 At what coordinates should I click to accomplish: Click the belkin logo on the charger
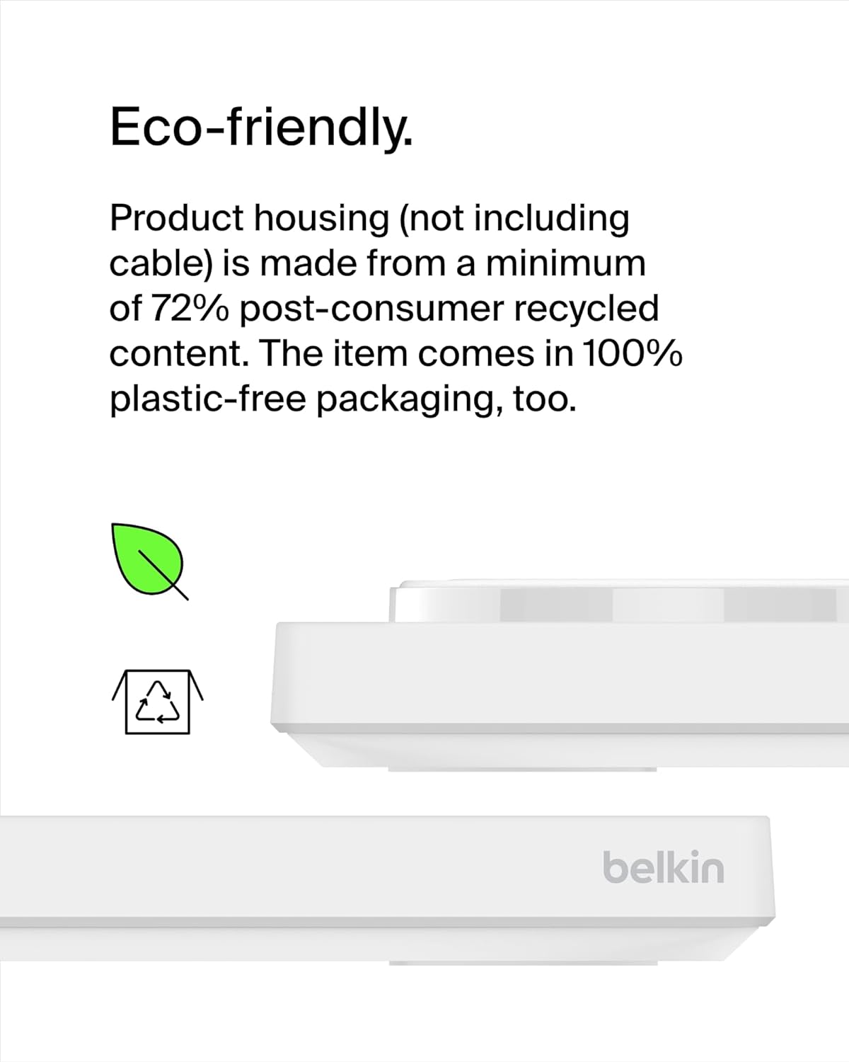point(663,868)
